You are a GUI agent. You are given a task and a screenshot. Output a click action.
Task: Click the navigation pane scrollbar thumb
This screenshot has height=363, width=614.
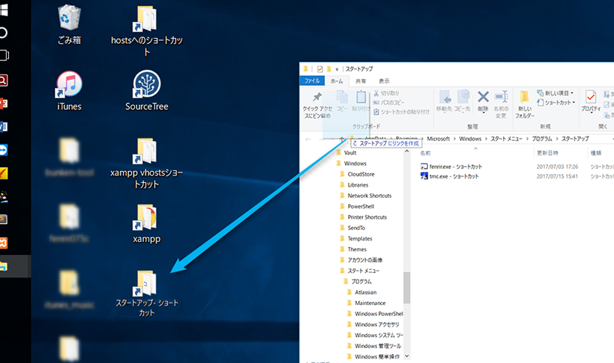click(407, 288)
